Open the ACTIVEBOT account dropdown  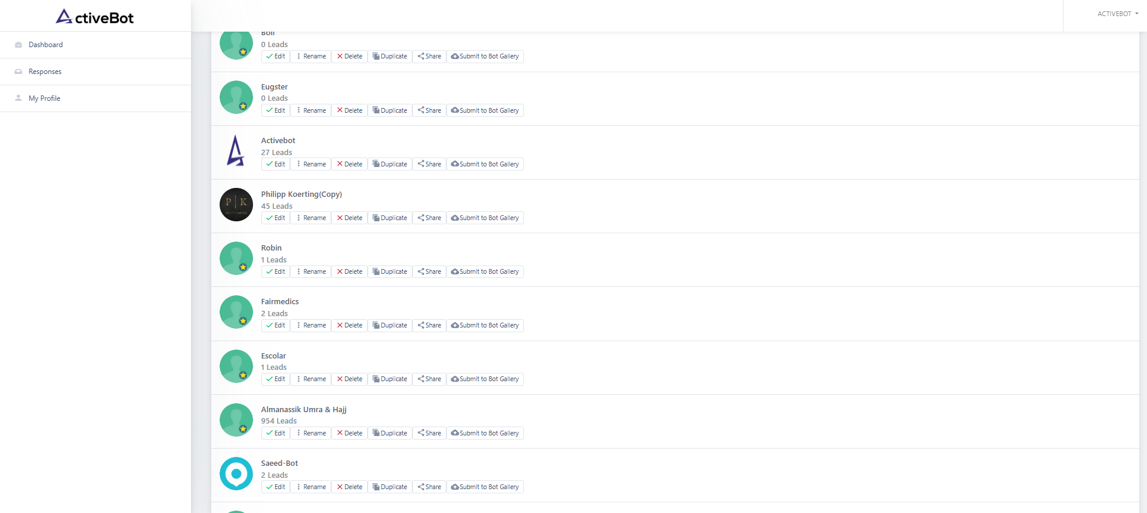(x=1118, y=14)
